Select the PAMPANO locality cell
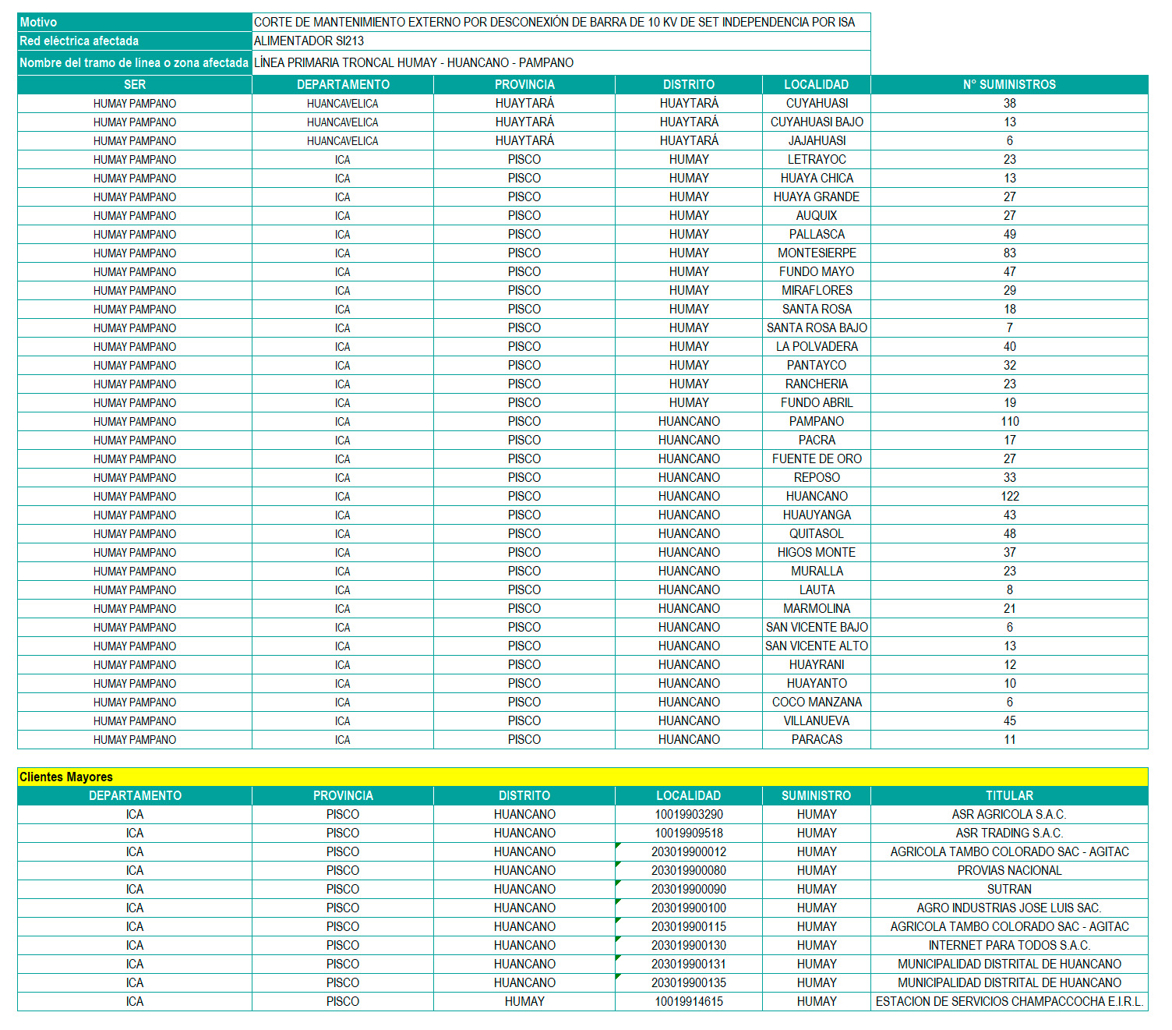This screenshot has width=1172, height=1030. pos(817,422)
